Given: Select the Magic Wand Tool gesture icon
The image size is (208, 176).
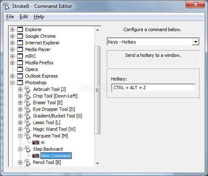Looking at the screenshot, I should [28, 129].
